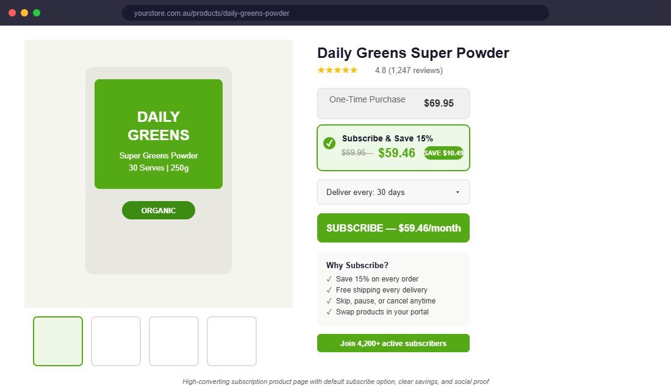
Task: Click the checkmark beside Skip, pause, or cancel
Action: pos(329,300)
